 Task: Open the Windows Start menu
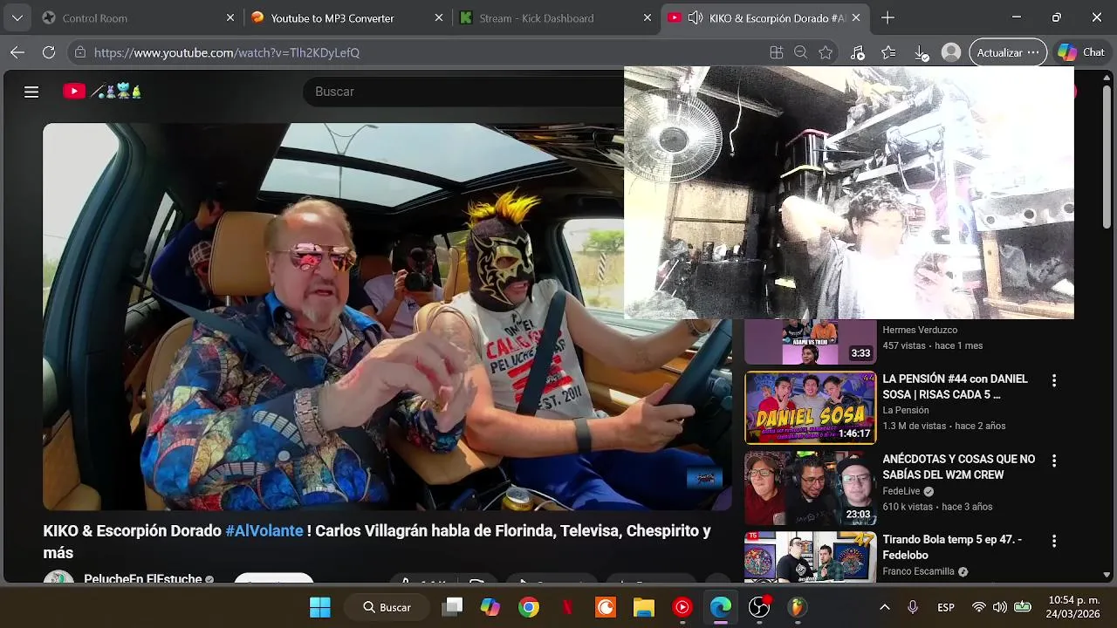pos(320,607)
